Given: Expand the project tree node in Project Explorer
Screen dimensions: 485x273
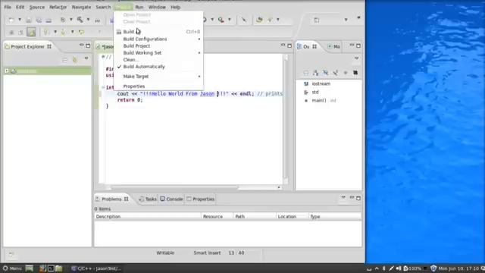Looking at the screenshot, I should 7,71.
